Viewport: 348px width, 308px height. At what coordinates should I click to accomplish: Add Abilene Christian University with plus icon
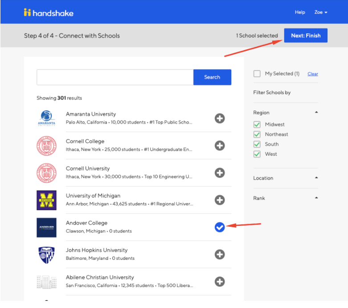pyautogui.click(x=220, y=282)
